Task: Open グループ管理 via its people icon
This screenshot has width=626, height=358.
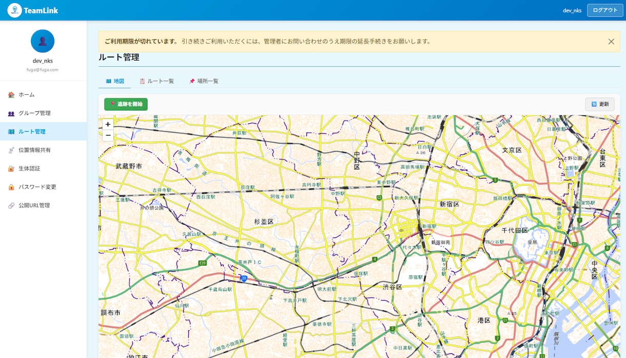Action: [11, 113]
